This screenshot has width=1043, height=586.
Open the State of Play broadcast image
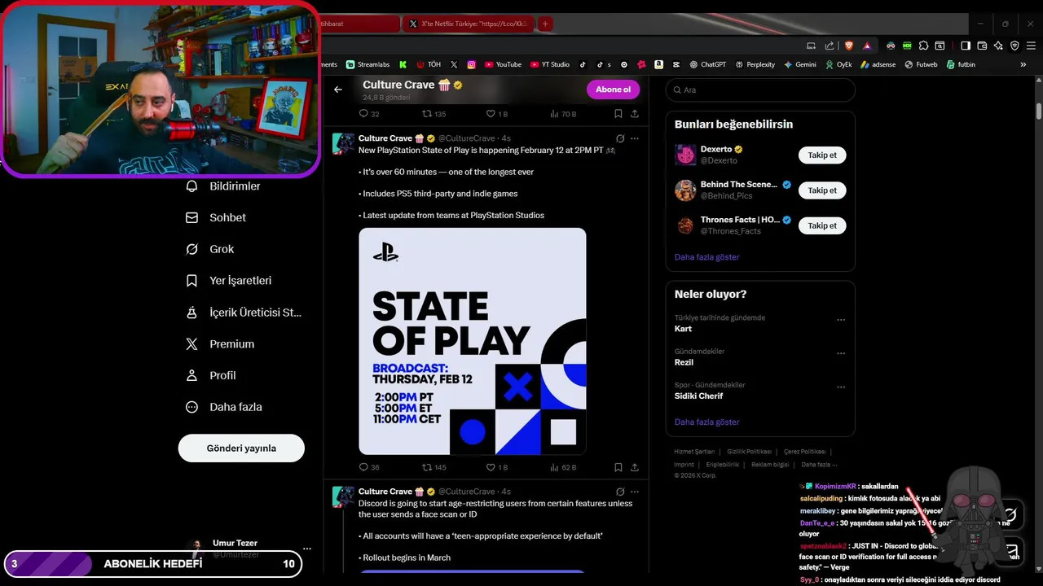click(473, 341)
